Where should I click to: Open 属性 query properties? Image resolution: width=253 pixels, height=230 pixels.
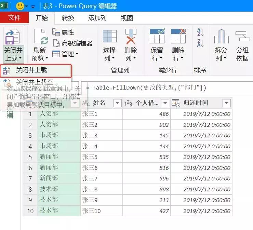[x=63, y=32]
